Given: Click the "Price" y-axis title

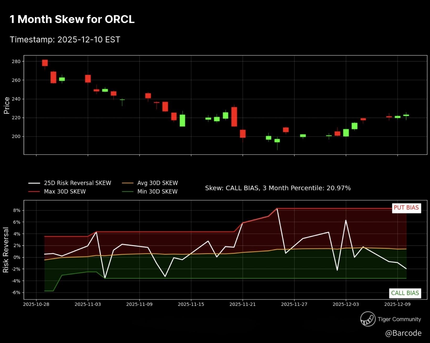Looking at the screenshot, I should coord(7,106).
